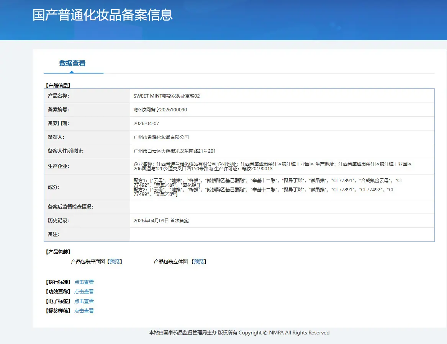The height and width of the screenshot is (344, 447).
Task: Click the product name SWEET MINT value
Action: pyautogui.click(x=167, y=96)
